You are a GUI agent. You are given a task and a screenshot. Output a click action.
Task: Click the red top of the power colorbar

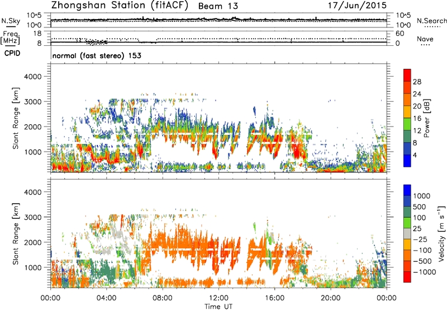407,75
